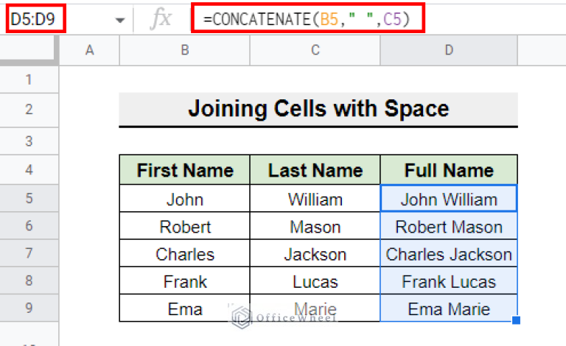Select column C header
566x346 pixels.
tap(315, 50)
